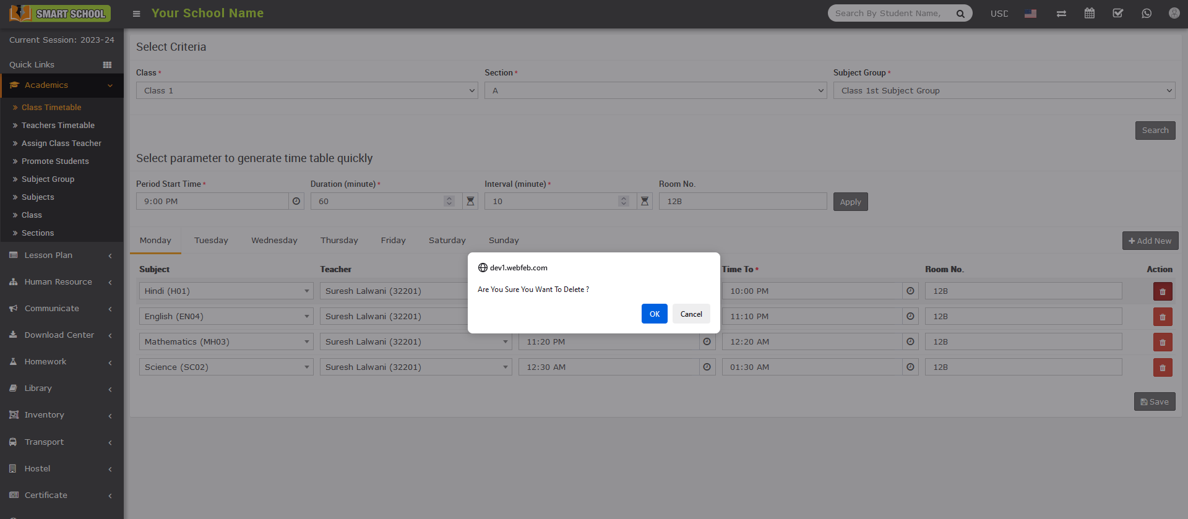Open Quick Links grid icon

107,65
